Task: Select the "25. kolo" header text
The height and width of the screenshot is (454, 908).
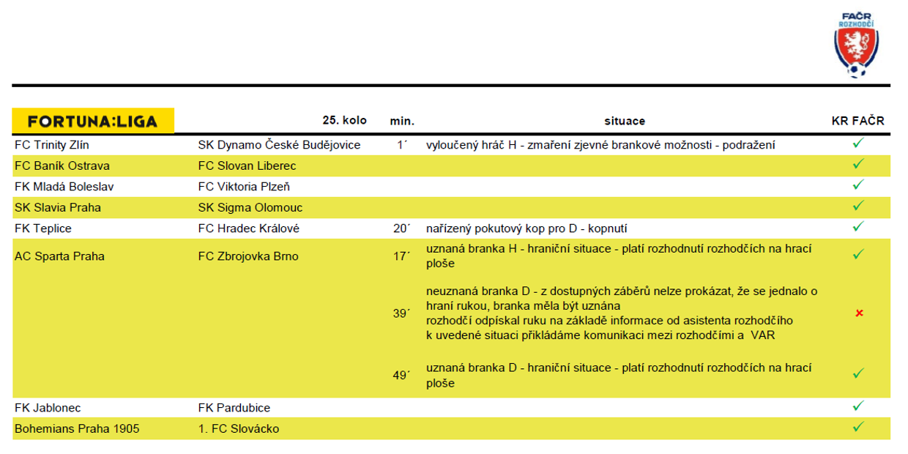Action: coord(344,120)
